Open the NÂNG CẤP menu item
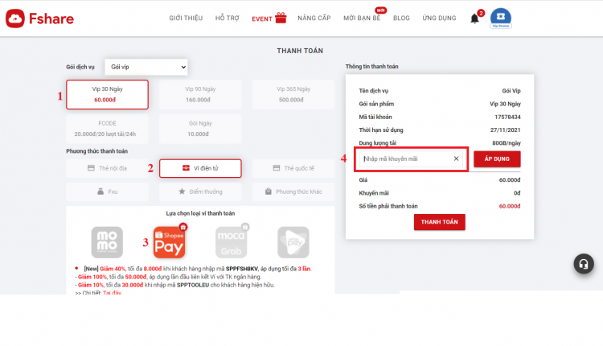The height and width of the screenshot is (346, 603). click(x=314, y=18)
